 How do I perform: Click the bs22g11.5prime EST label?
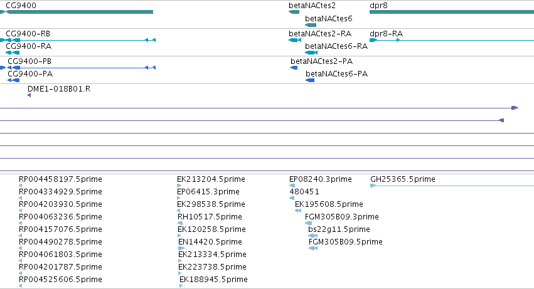pos(339,229)
